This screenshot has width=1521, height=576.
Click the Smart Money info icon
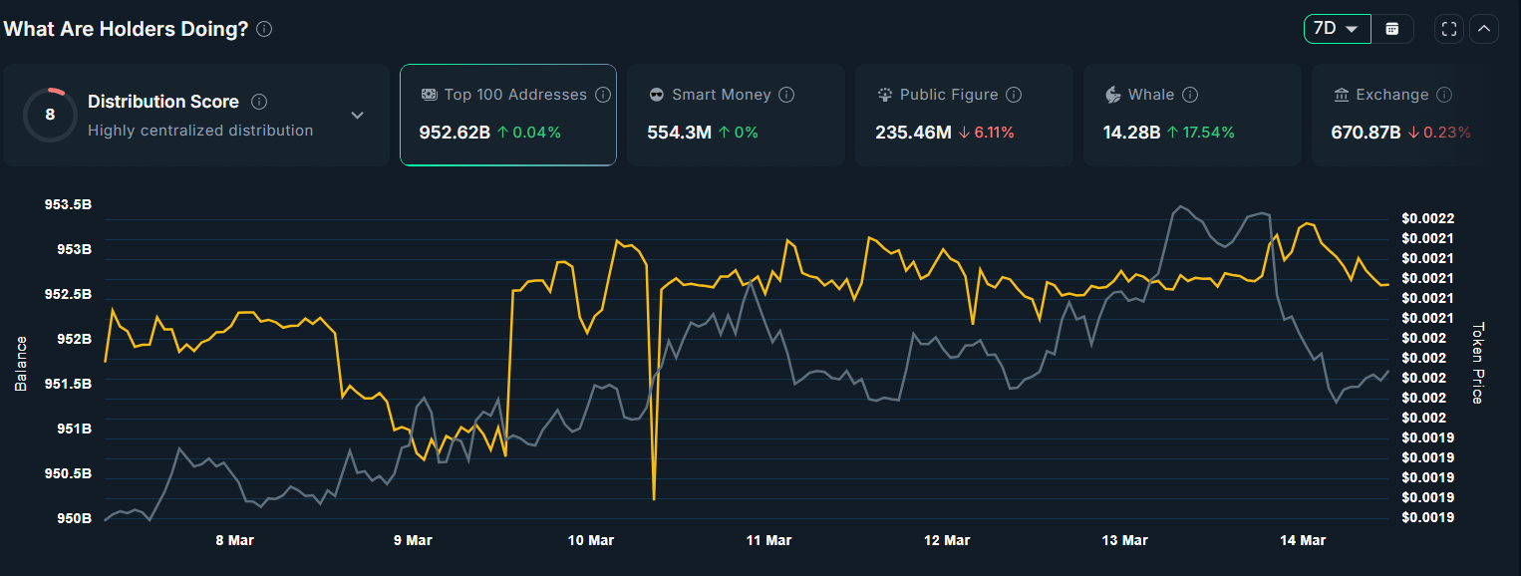[x=786, y=95]
